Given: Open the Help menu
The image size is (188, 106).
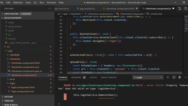Looking at the screenshot, I should [61, 3].
